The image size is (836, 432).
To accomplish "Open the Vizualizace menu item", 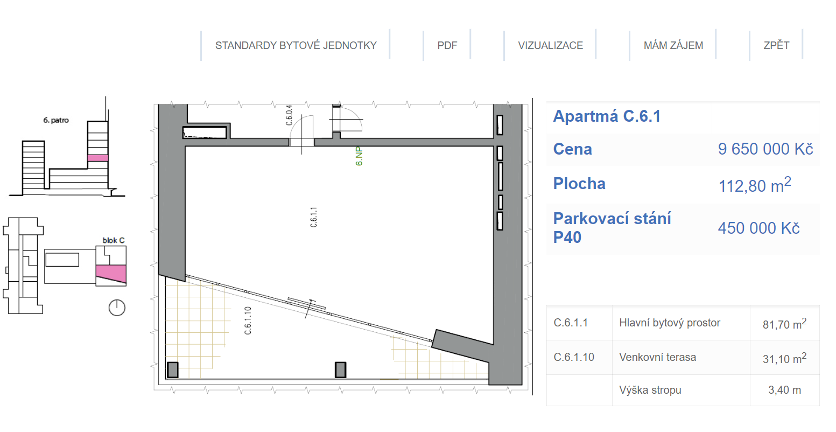I will pyautogui.click(x=550, y=45).
